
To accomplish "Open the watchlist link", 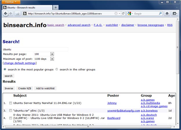I will 112,25.
